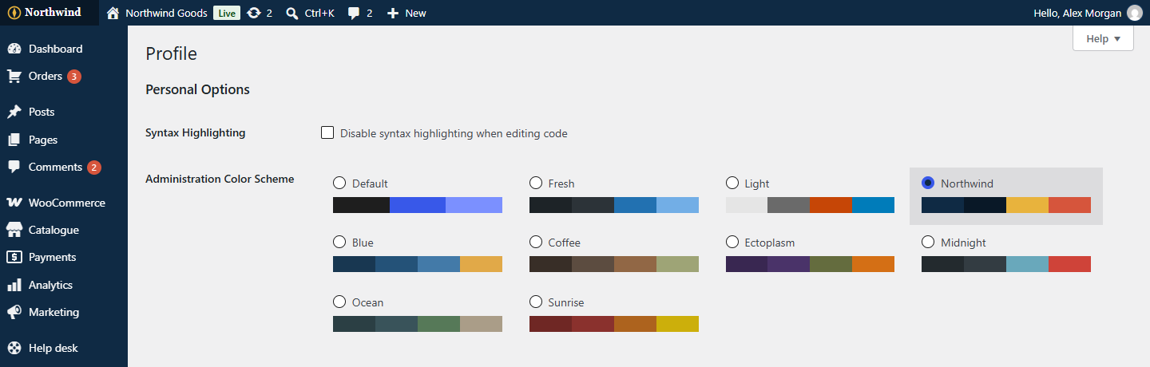Select the Midnight color scheme radio
This screenshot has height=367, width=1150.
point(928,242)
